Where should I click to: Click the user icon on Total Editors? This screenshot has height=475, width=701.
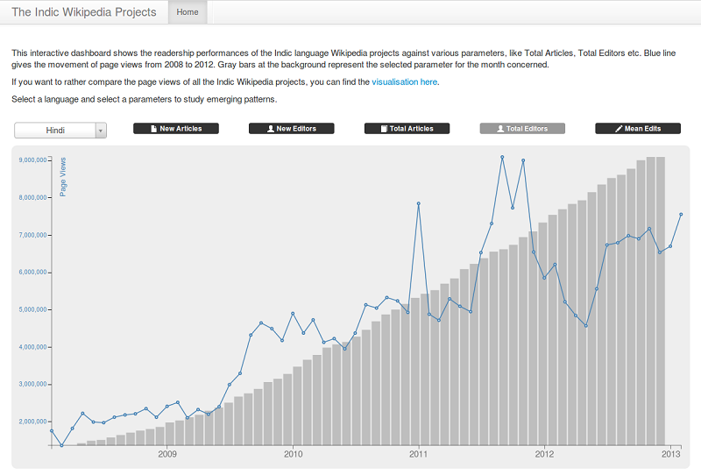click(500, 129)
